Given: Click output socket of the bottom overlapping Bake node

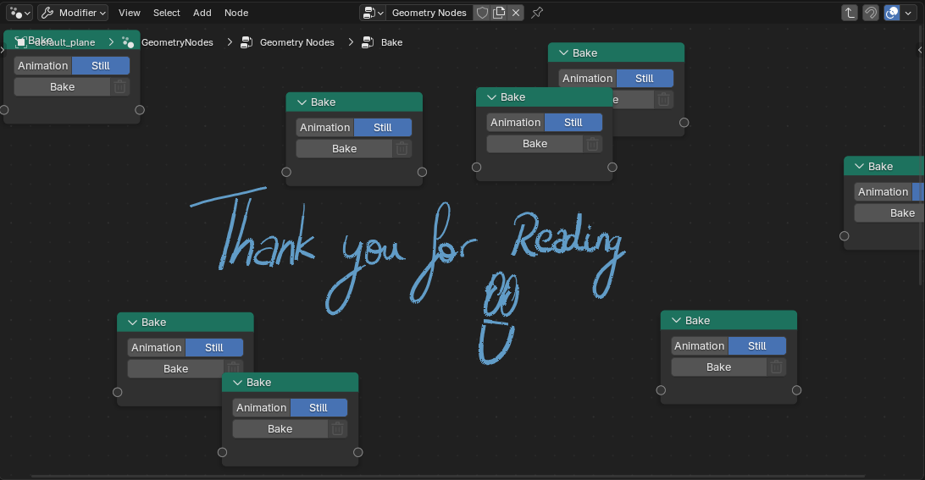Looking at the screenshot, I should click(x=358, y=452).
